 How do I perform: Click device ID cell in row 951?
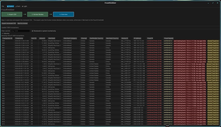tap(126, 69)
